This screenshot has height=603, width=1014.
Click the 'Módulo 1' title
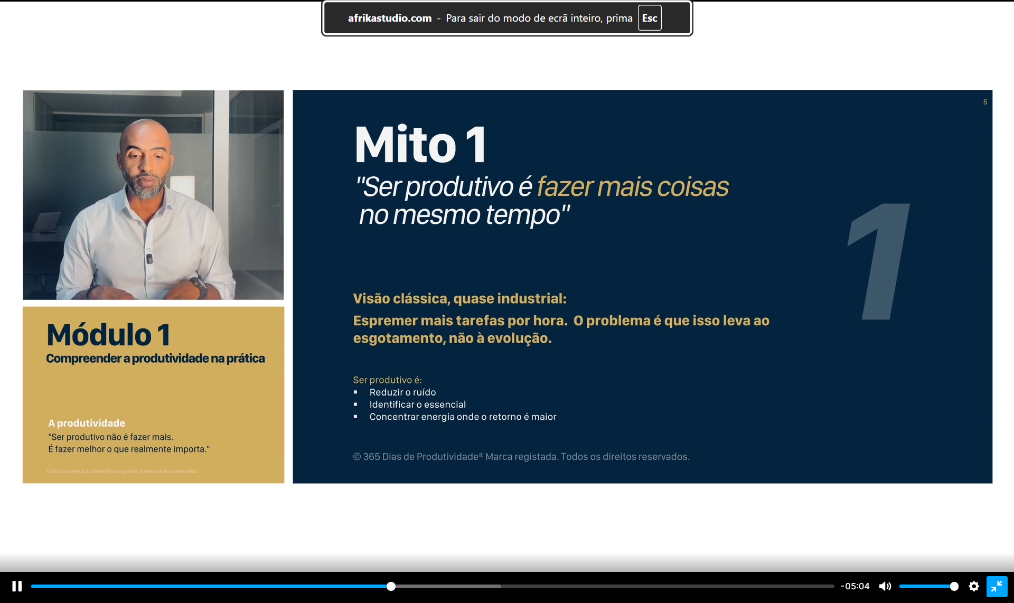tap(108, 335)
